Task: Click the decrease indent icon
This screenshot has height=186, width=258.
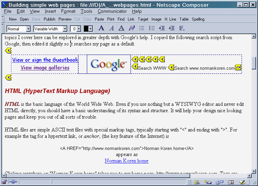Action: [x=162, y=28]
